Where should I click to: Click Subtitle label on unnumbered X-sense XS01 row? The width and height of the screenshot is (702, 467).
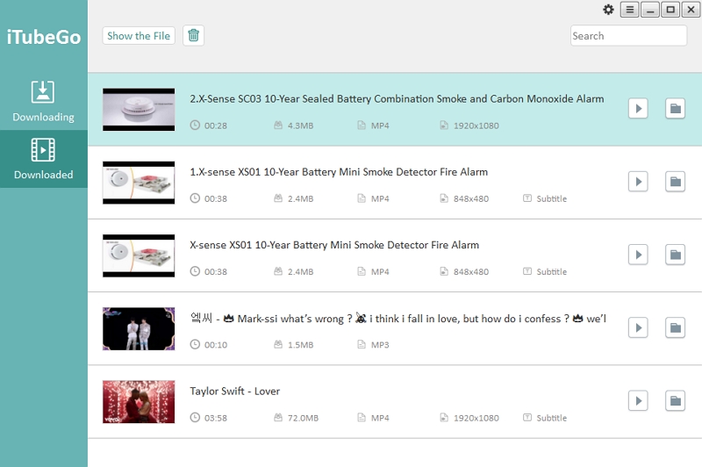(x=552, y=272)
